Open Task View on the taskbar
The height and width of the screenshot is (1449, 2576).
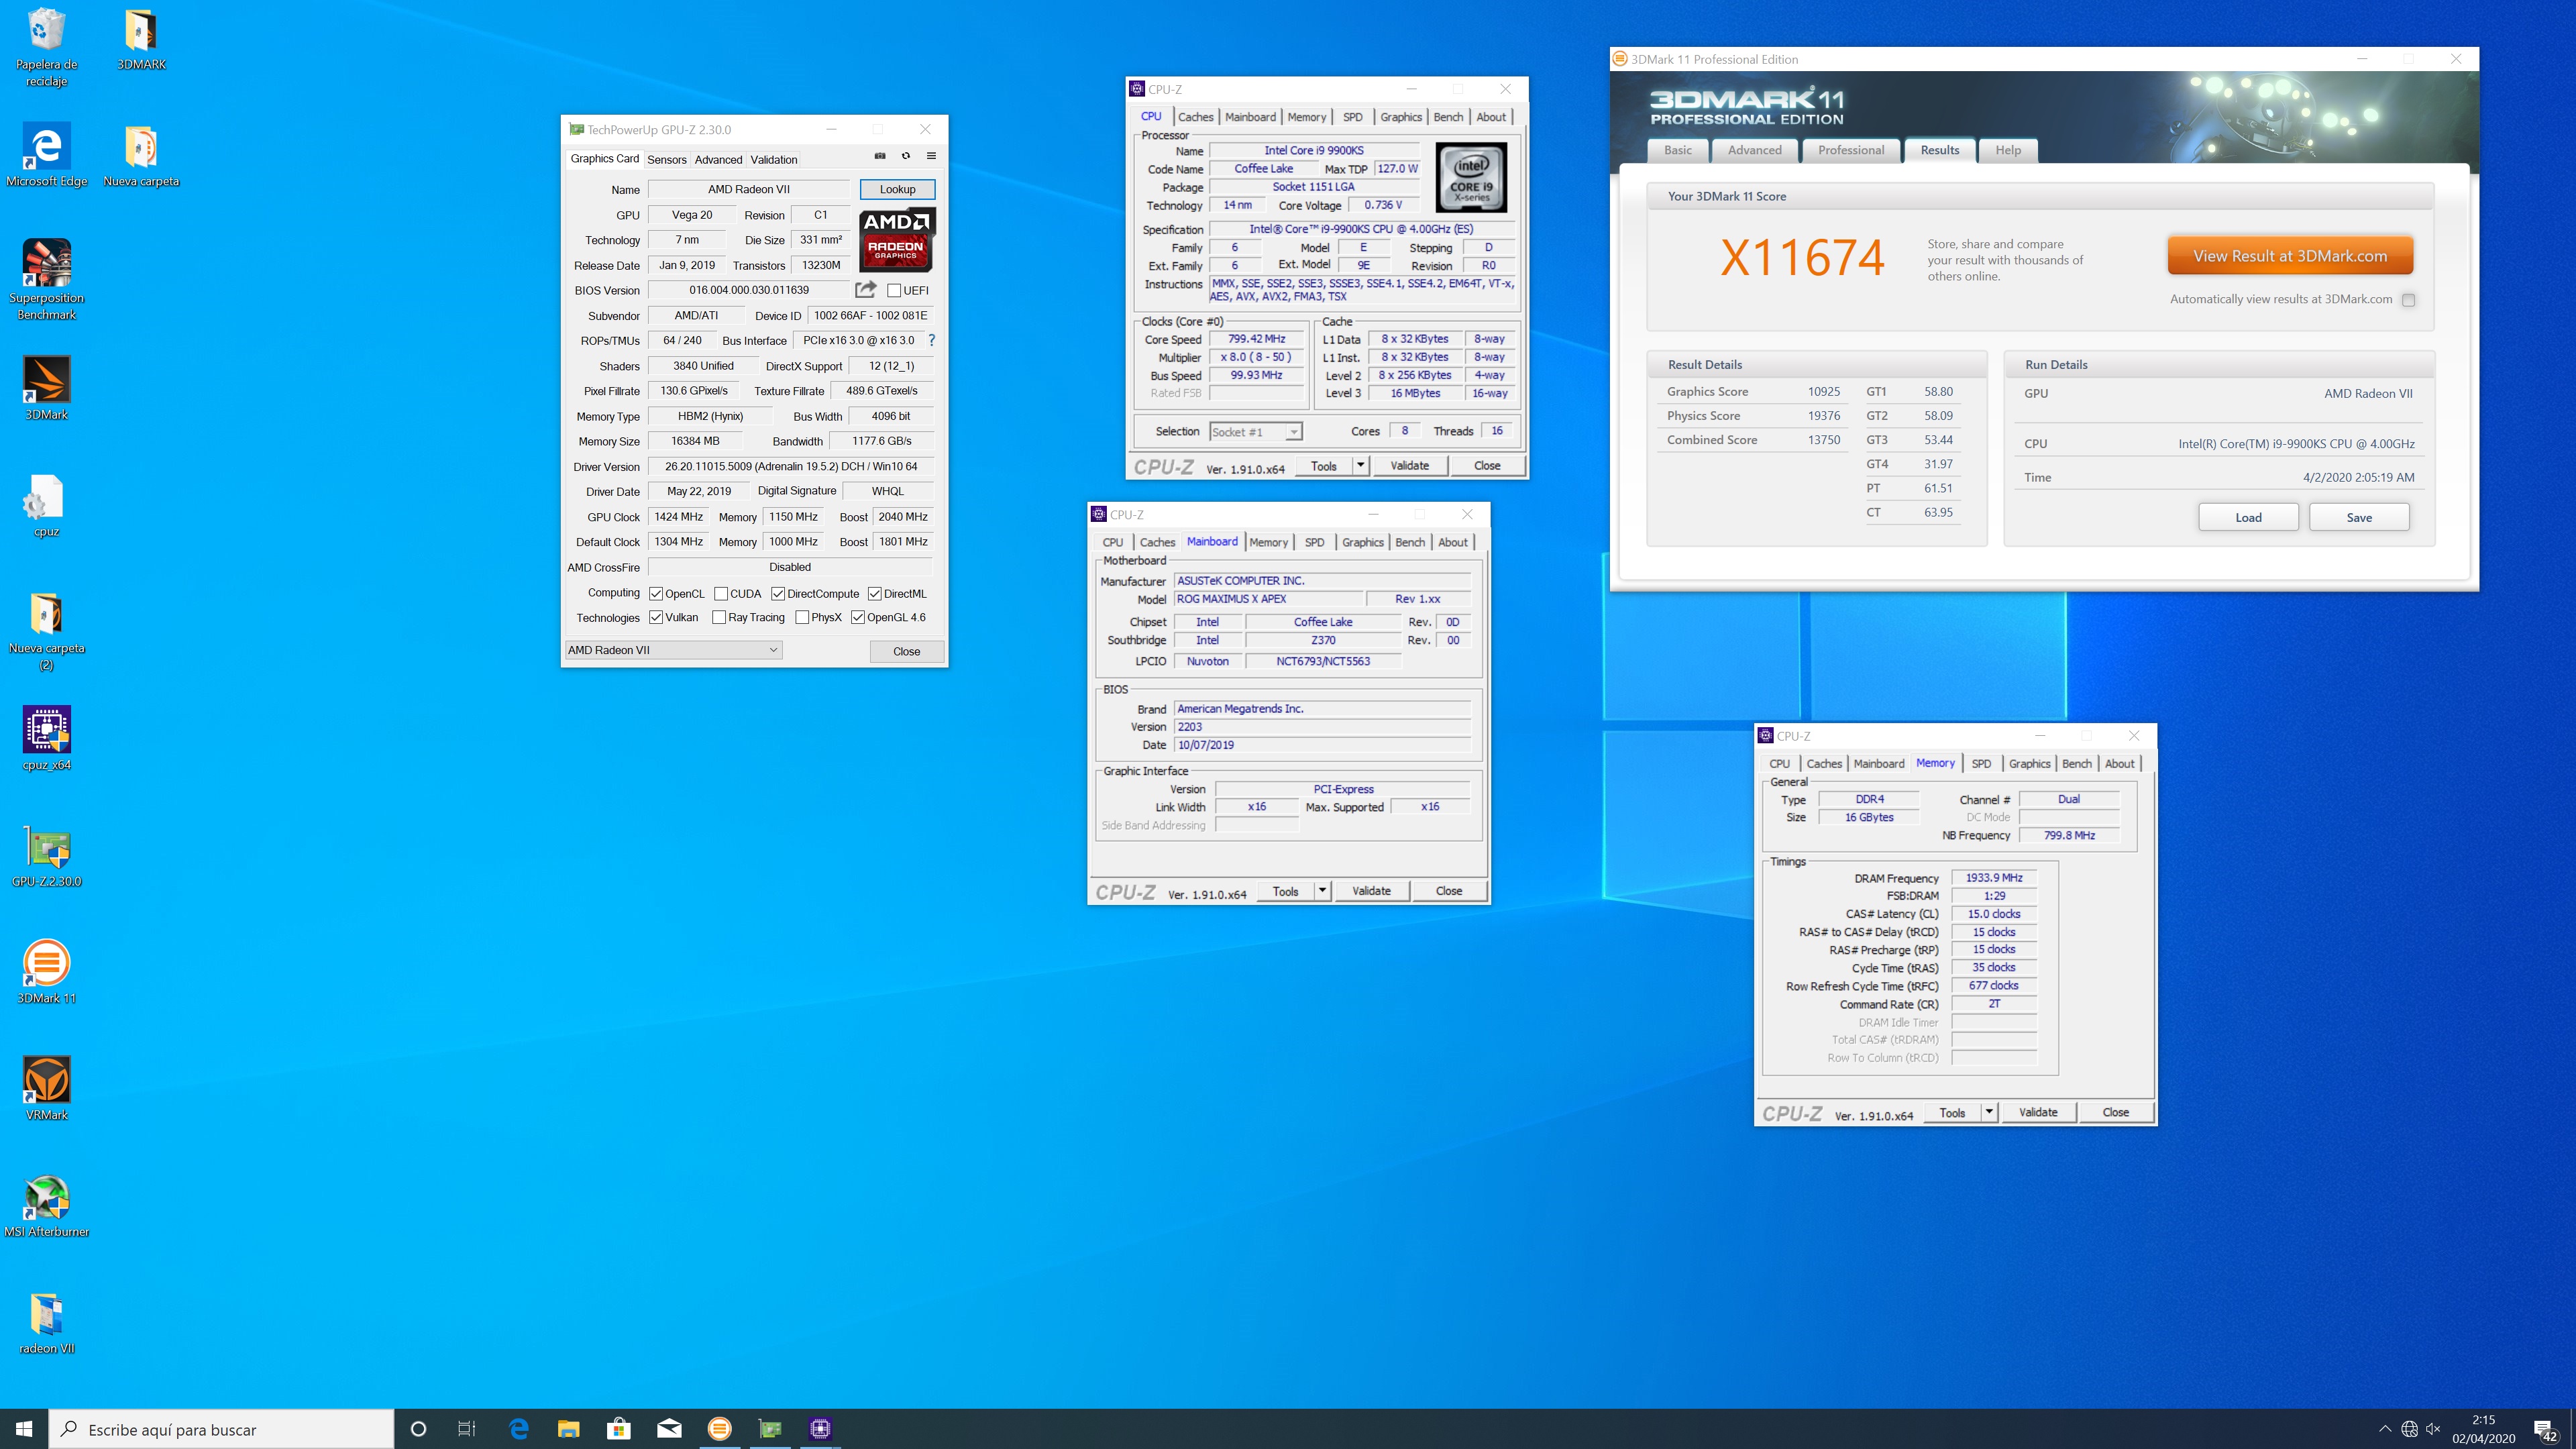coord(467,1429)
